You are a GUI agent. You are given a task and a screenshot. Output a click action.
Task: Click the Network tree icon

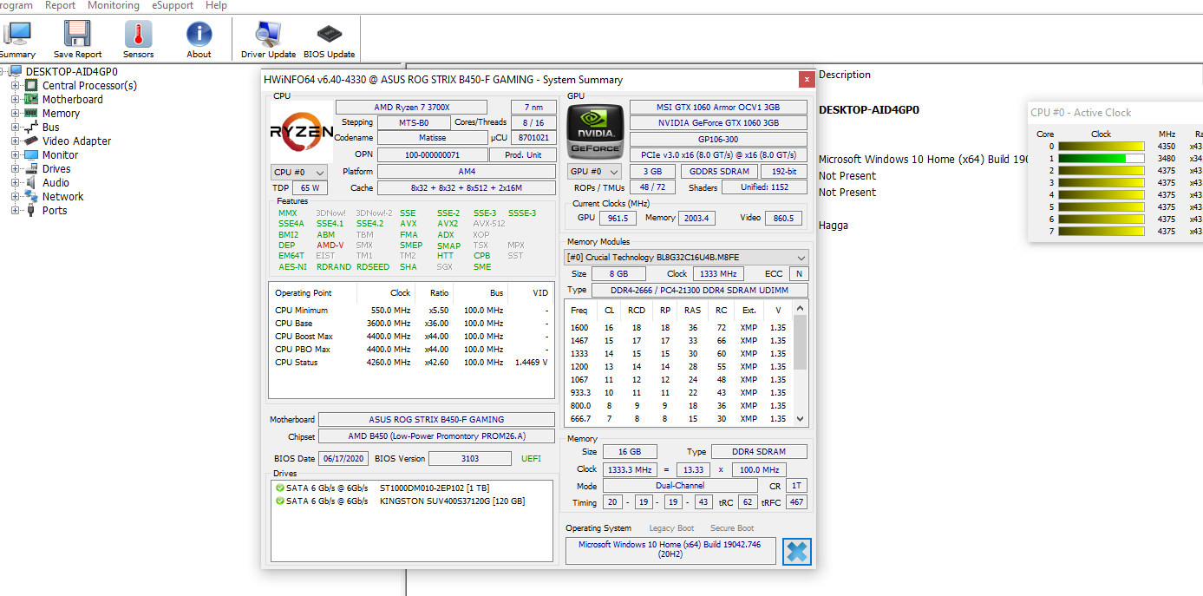(31, 196)
